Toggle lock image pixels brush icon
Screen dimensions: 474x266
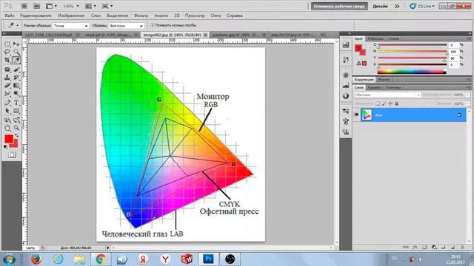point(384,103)
